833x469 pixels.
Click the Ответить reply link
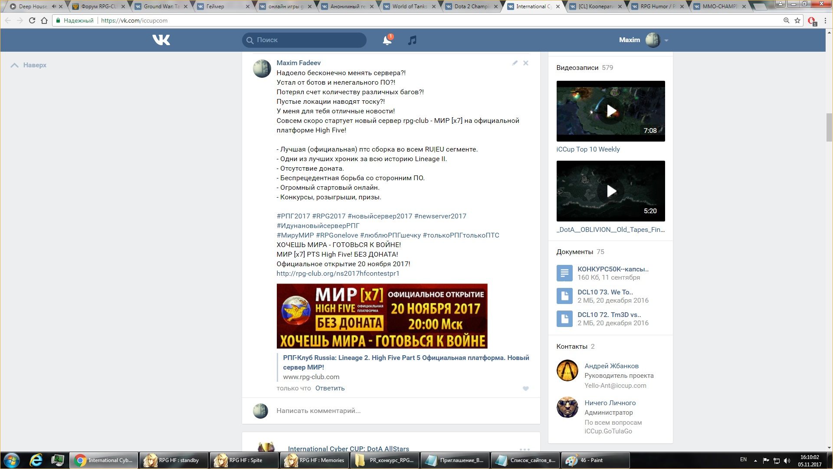[330, 388]
